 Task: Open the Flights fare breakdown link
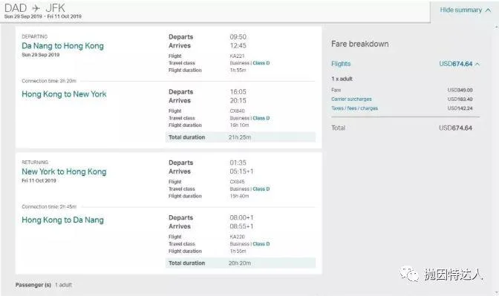tap(341, 64)
